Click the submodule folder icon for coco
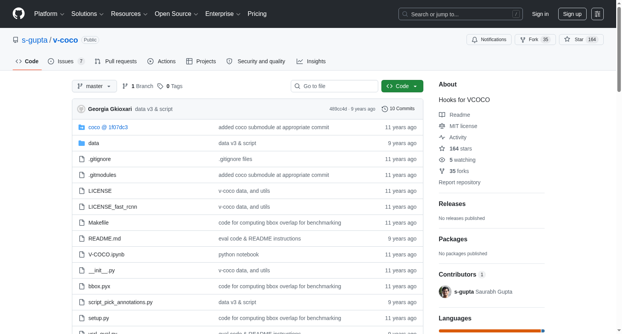 82,127
